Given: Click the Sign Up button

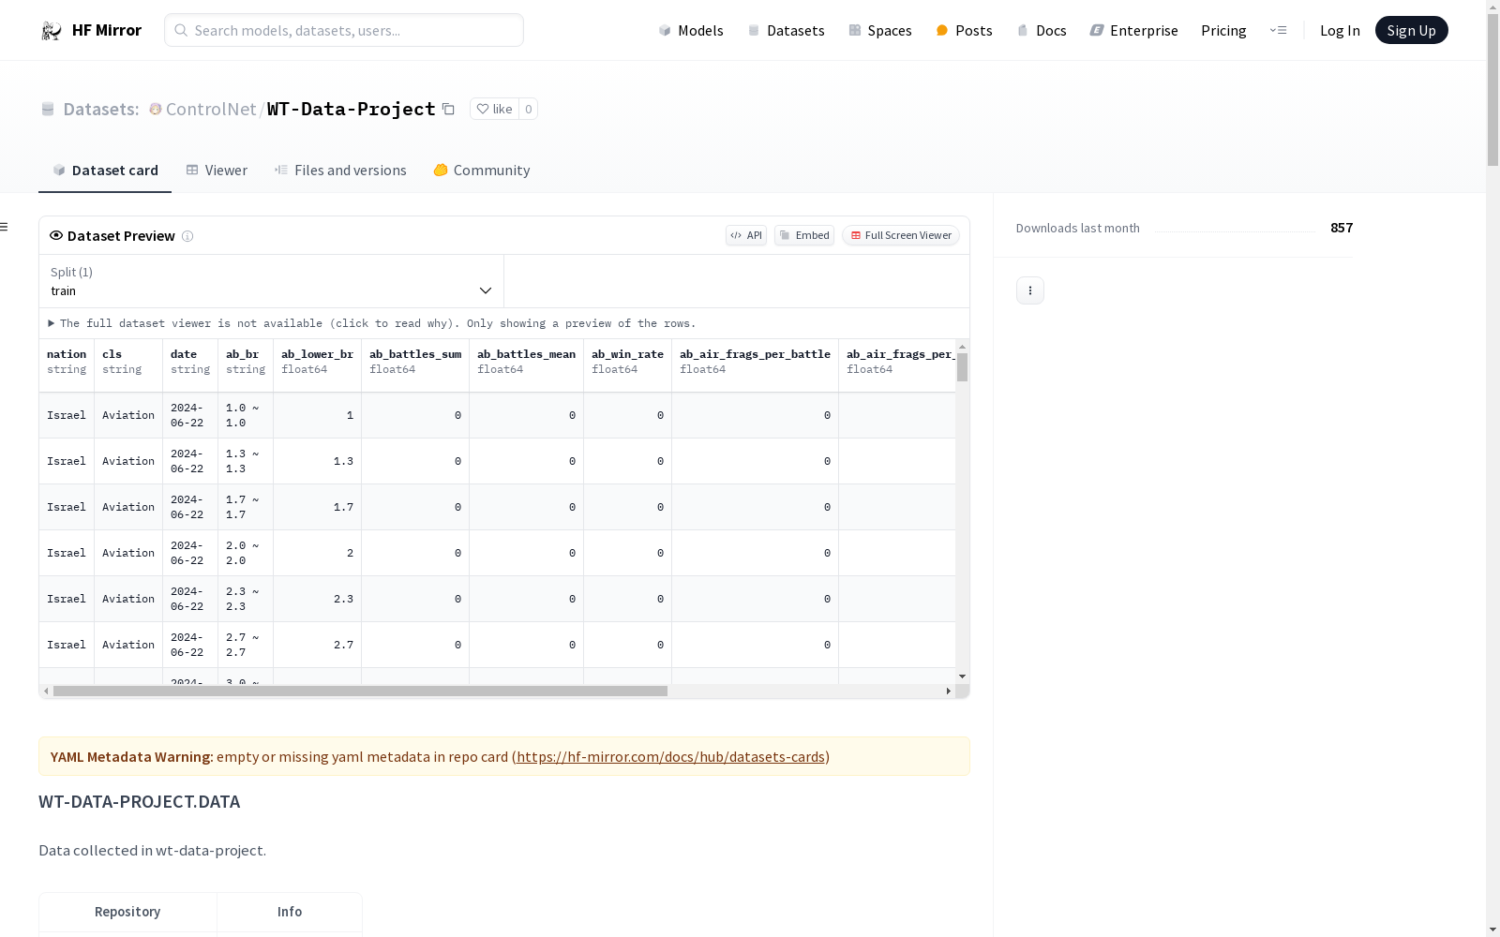Looking at the screenshot, I should click(1411, 30).
